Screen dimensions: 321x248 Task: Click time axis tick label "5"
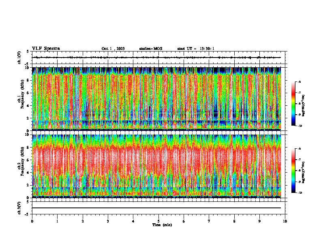[x=158, y=221]
